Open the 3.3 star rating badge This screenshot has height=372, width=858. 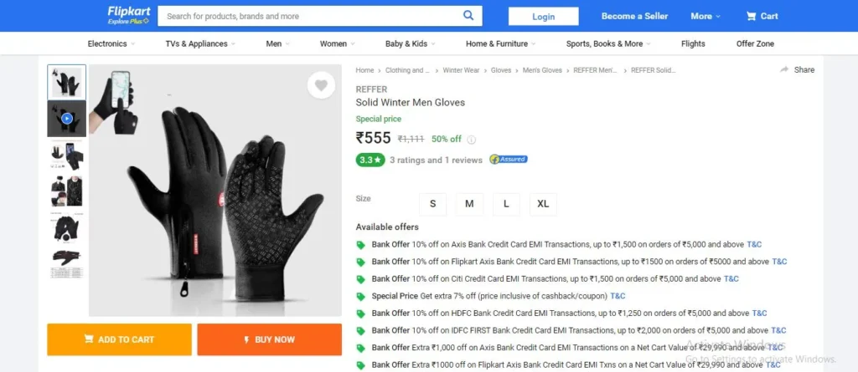pos(370,160)
